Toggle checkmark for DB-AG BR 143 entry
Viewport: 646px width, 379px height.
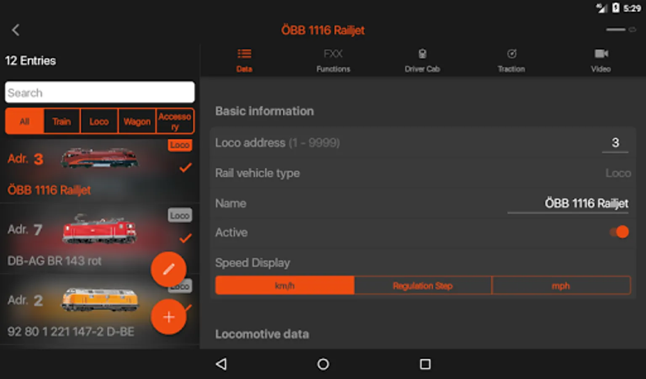[x=185, y=238]
